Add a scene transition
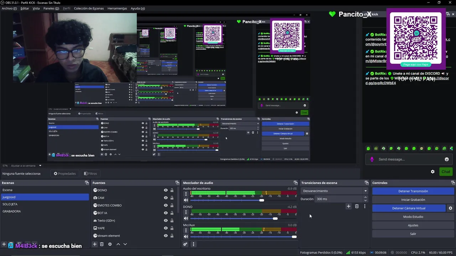The image size is (456, 256). [348, 206]
